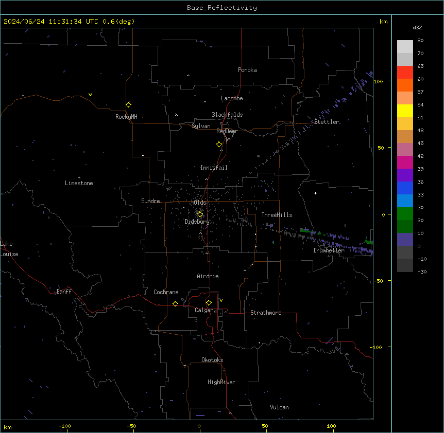Click the Limestone label
The image size is (444, 433).
click(x=79, y=183)
